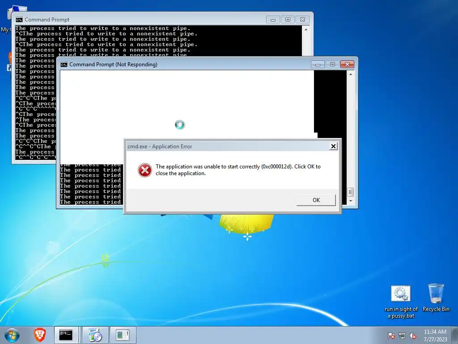This screenshot has width=458, height=344.
Task: Click the Show desktop button at taskbar end
Action: click(455, 335)
